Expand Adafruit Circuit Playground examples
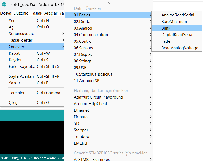Image resolution: width=203 pixels, height=161 pixels. click(98, 97)
